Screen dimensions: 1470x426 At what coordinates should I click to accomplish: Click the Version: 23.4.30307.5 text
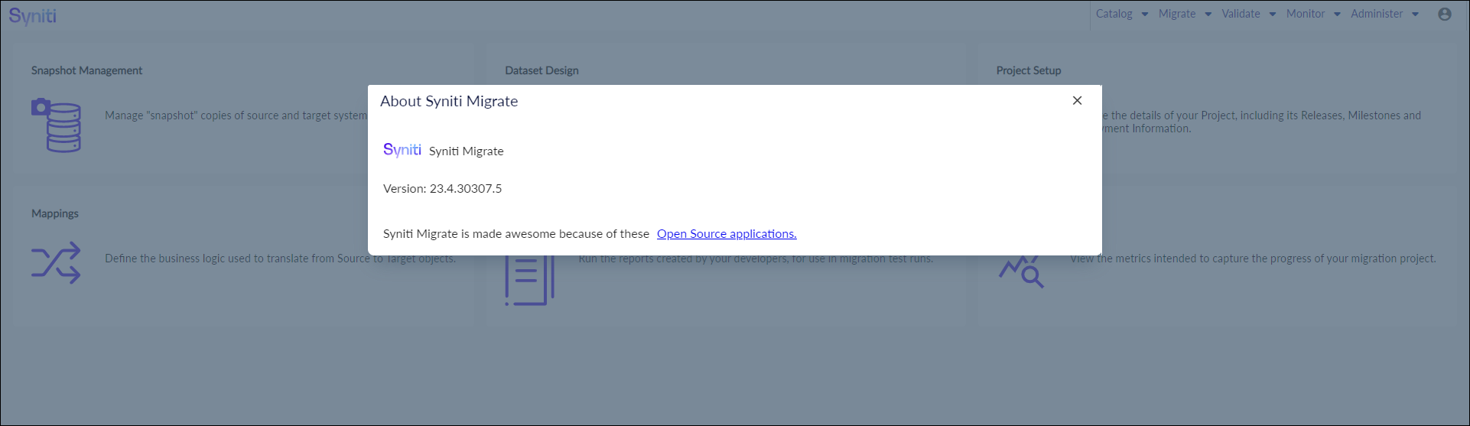pyautogui.click(x=442, y=188)
